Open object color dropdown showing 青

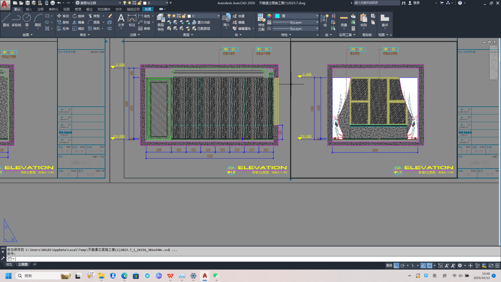tap(296, 16)
